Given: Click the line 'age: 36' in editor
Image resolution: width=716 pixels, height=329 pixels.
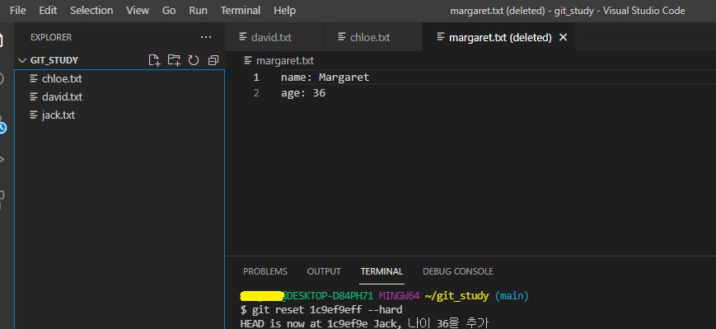Looking at the screenshot, I should coord(303,93).
